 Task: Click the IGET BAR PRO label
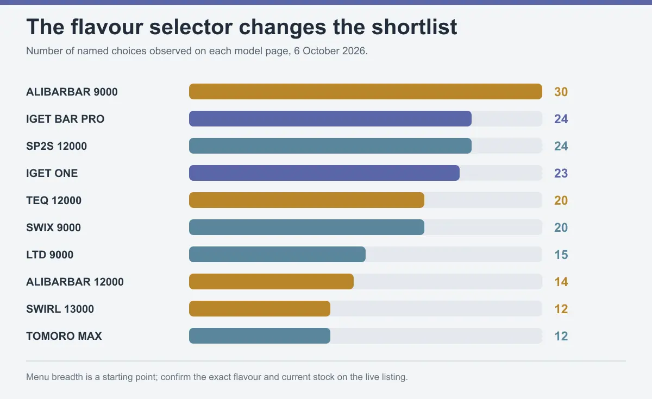(65, 119)
